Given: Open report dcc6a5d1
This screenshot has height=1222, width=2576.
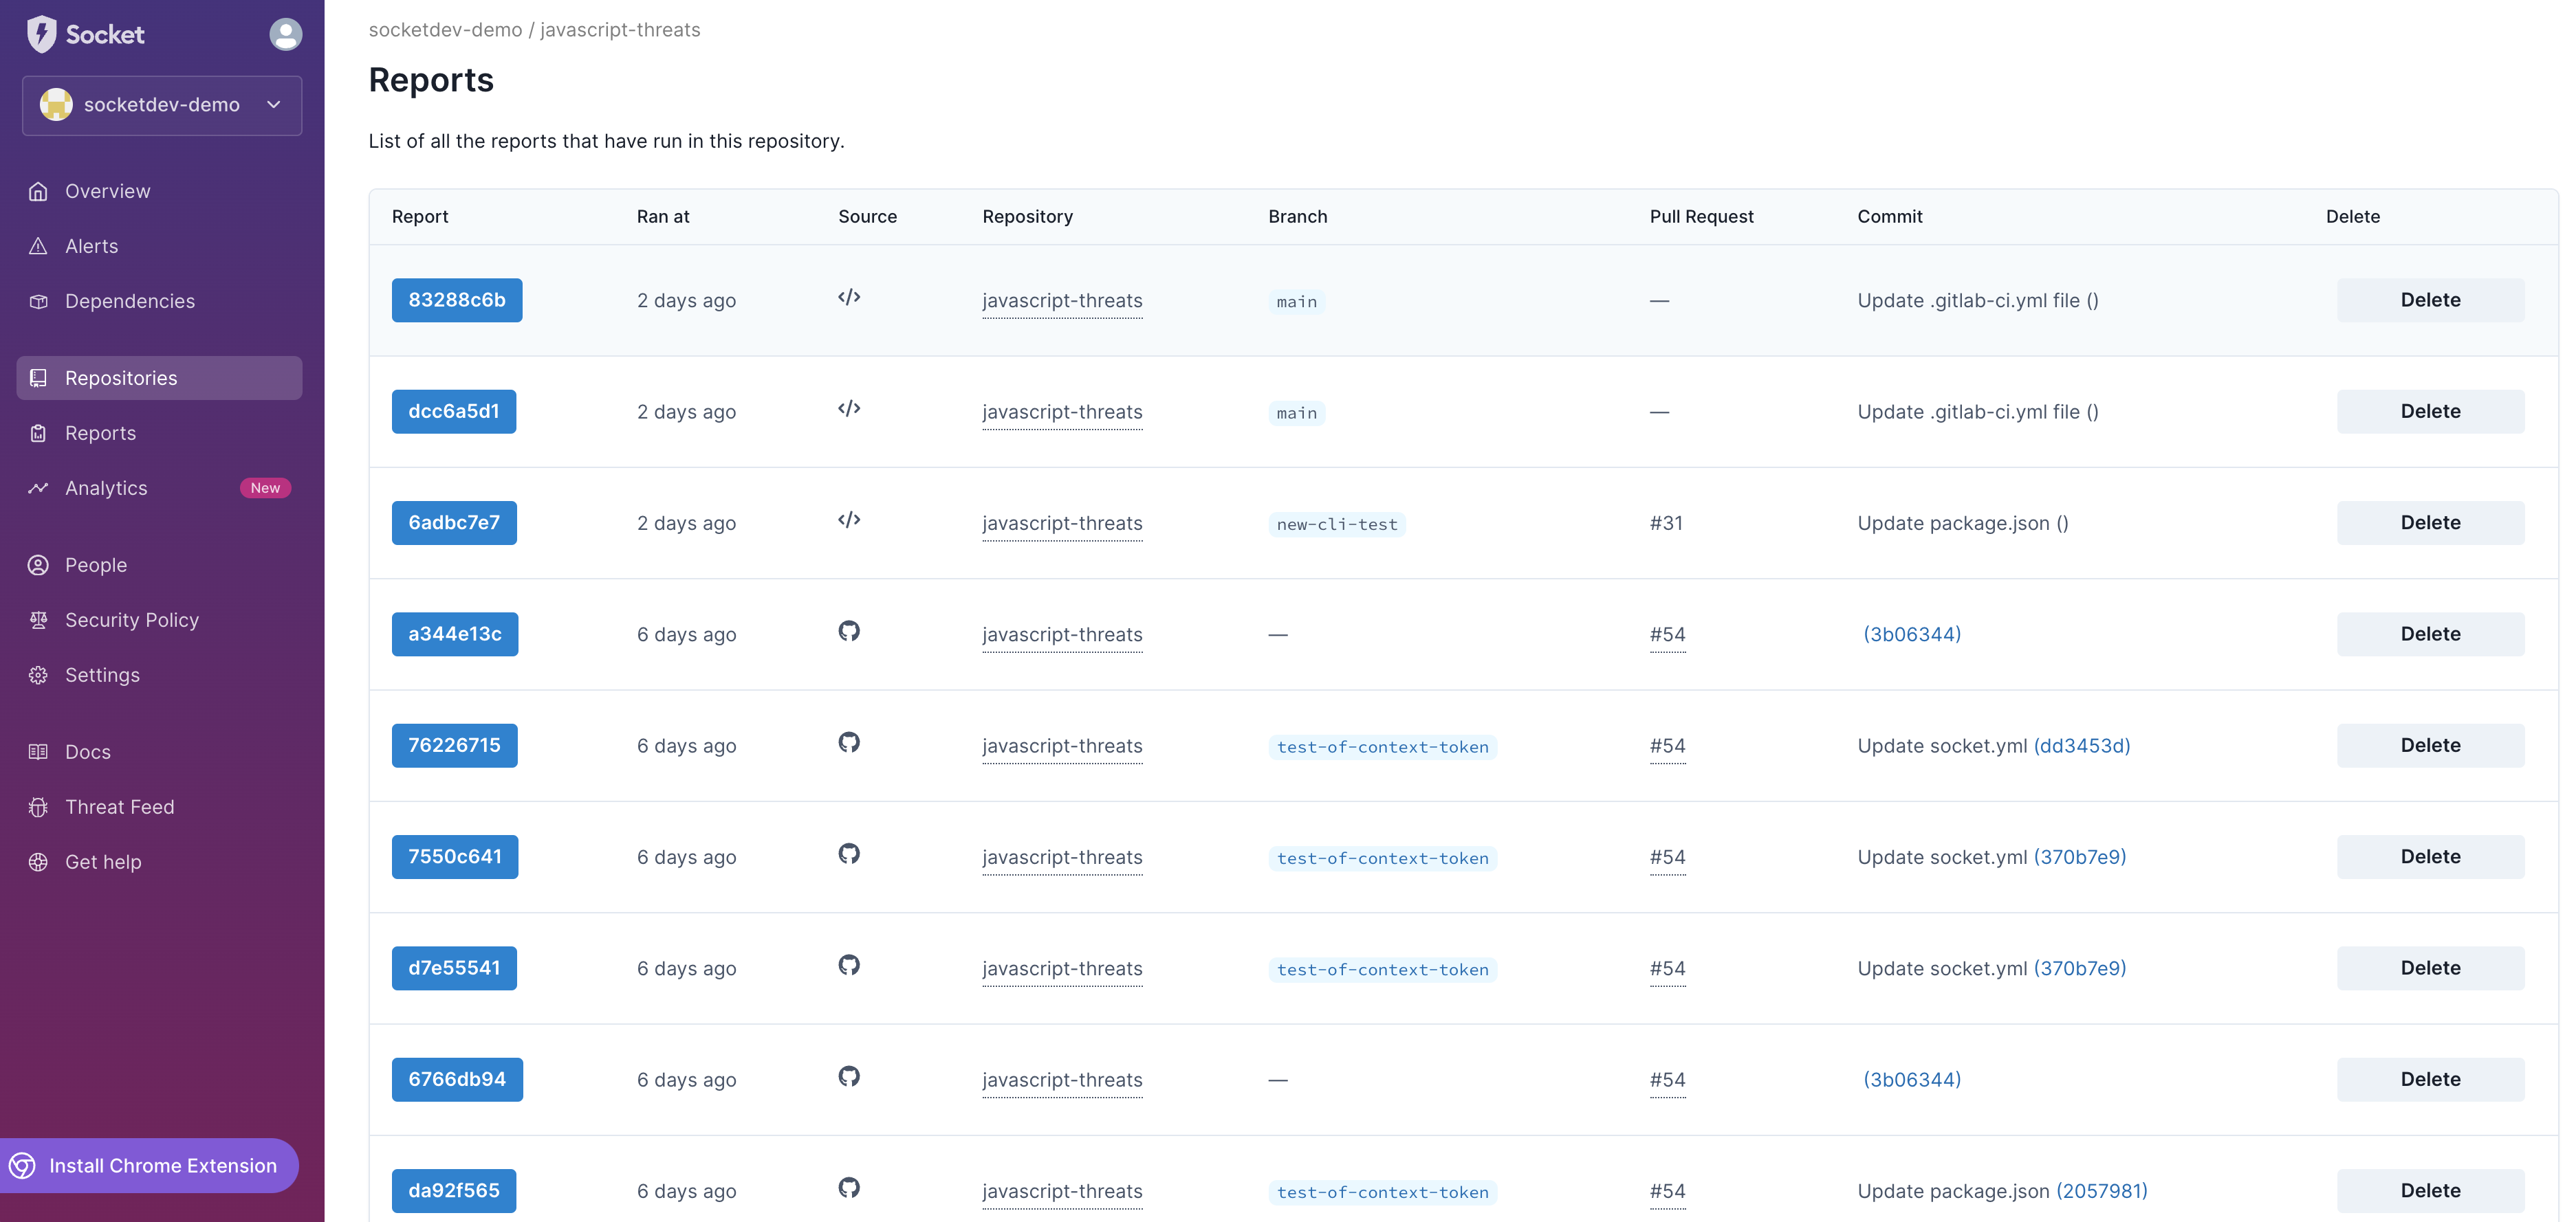Looking at the screenshot, I should [454, 411].
